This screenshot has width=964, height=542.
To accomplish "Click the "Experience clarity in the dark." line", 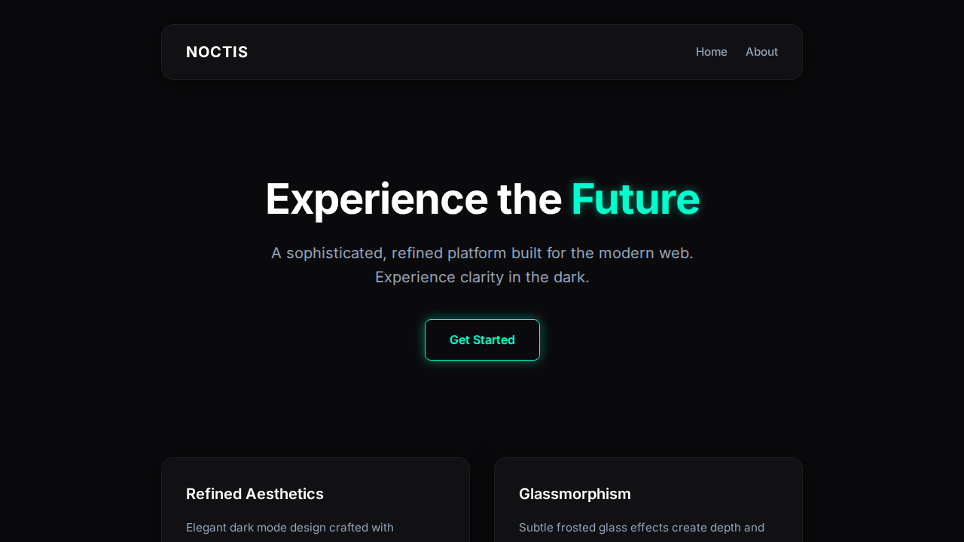I will pos(482,277).
